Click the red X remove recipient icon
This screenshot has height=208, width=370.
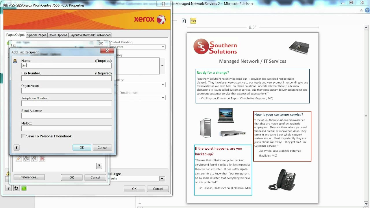pos(42,158)
